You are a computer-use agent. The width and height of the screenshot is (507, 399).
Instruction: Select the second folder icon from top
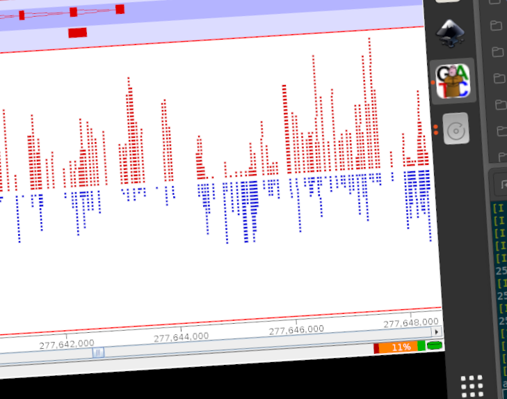pyautogui.click(x=497, y=52)
